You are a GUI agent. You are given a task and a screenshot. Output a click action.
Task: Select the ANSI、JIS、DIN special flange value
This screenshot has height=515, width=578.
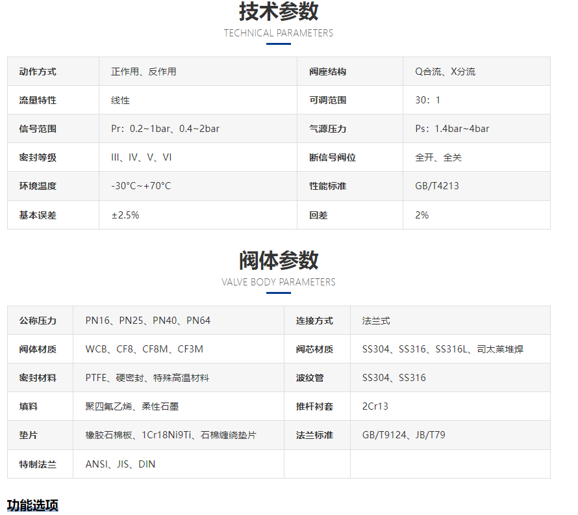click(x=120, y=464)
